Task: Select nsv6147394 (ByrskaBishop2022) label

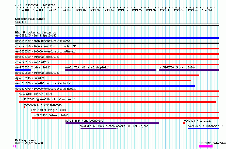Action: pos(87,67)
